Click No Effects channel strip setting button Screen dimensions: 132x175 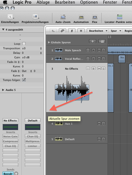[10, 121]
